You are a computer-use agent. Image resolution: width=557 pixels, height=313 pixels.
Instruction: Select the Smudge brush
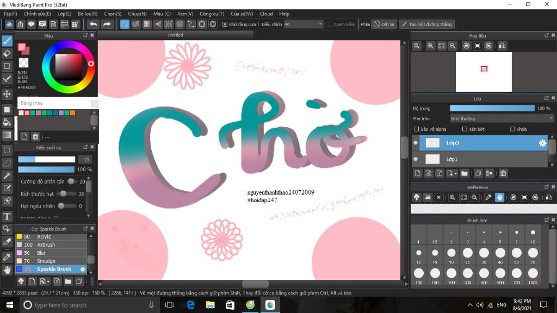(x=51, y=261)
